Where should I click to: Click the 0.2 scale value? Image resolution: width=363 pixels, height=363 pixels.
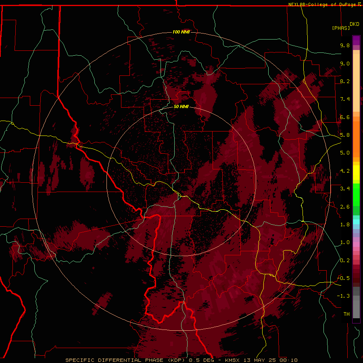(x=345, y=261)
